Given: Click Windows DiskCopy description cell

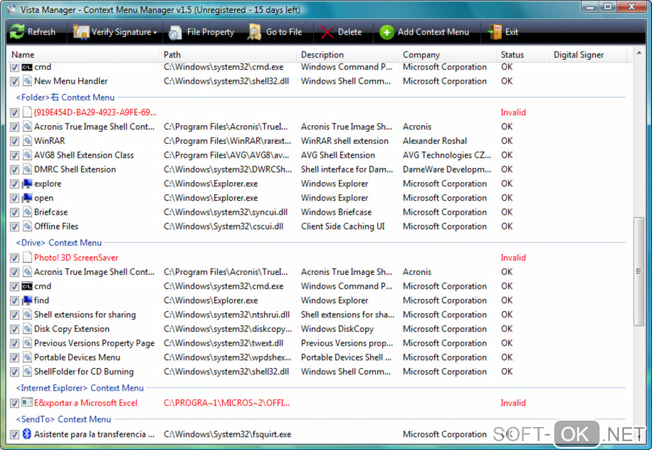Looking at the screenshot, I should (x=338, y=329).
